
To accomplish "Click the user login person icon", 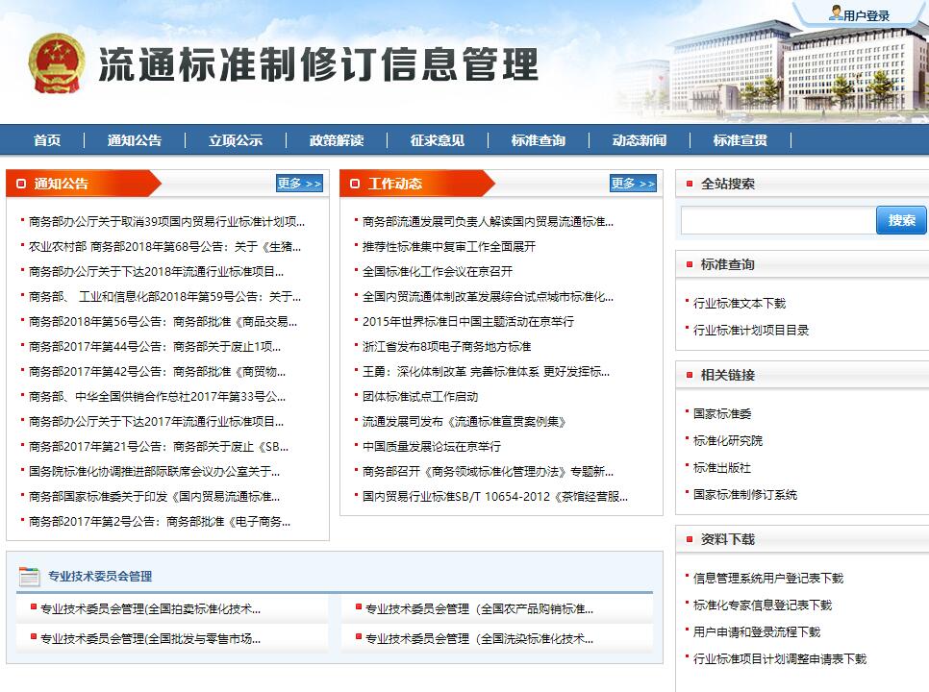I will tap(835, 13).
